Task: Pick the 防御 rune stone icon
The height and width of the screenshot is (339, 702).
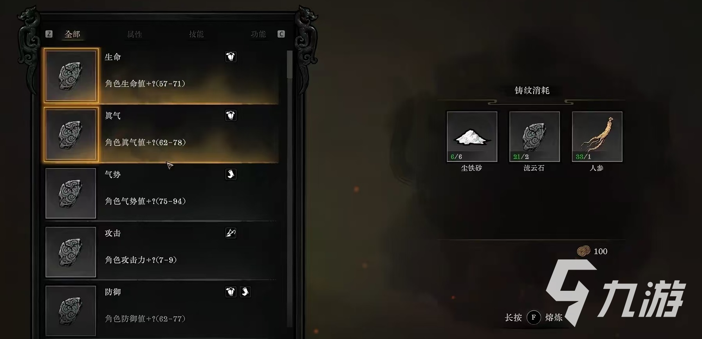Action: (71, 311)
